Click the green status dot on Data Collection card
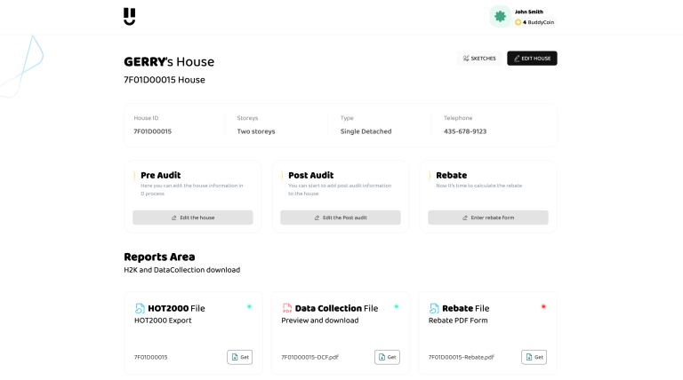The height and width of the screenshot is (380, 683). (396, 306)
